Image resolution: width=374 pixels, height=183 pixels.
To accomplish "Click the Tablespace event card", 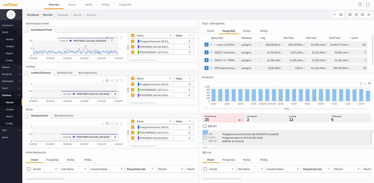I will (x=350, y=118).
